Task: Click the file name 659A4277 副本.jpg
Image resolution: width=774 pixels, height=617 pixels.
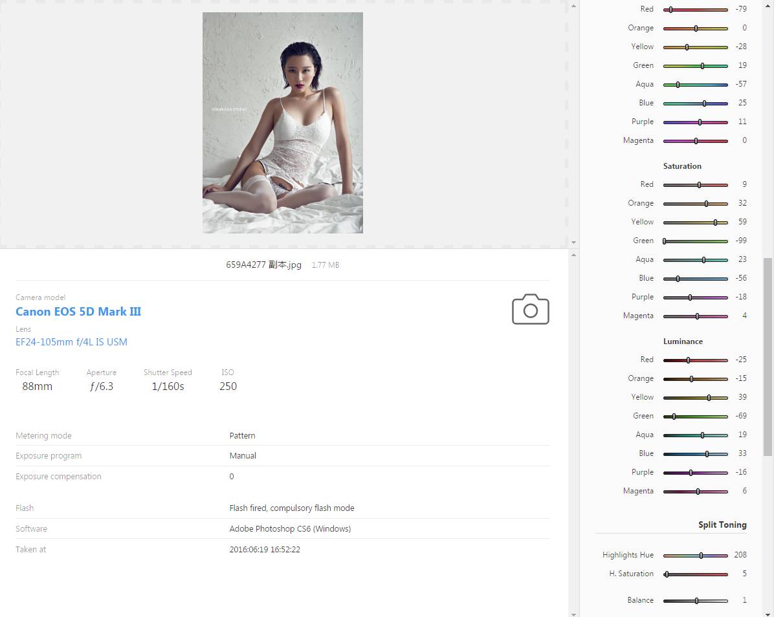Action: [263, 265]
